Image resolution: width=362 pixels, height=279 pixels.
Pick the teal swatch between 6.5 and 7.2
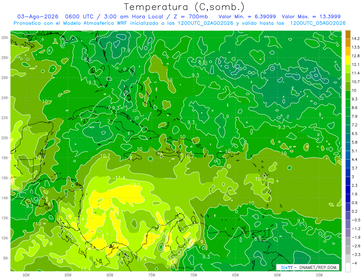click(348, 129)
